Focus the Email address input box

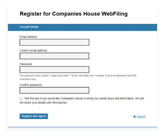tap(54, 42)
